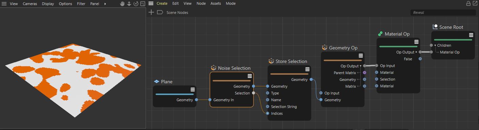Viewport: 479px width, 130px height.
Task: Click Store Selection's Name input port
Action: (268, 100)
